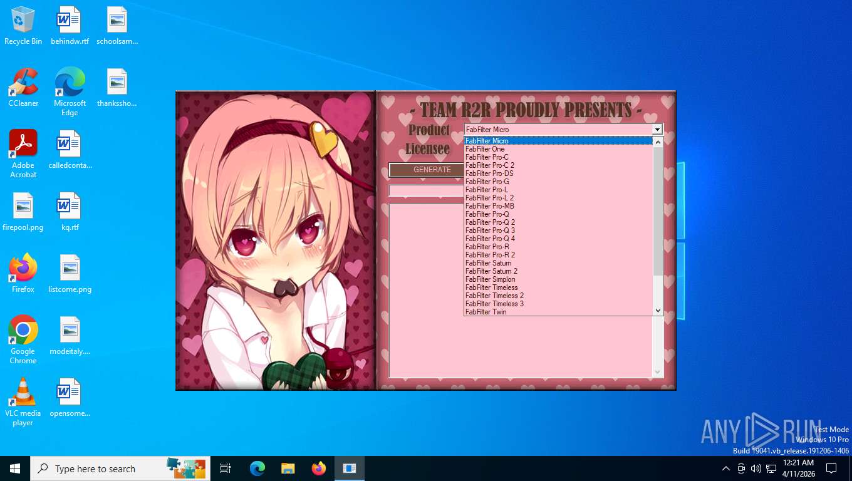Launch Firefox from the desktop shortcut

coord(23,274)
